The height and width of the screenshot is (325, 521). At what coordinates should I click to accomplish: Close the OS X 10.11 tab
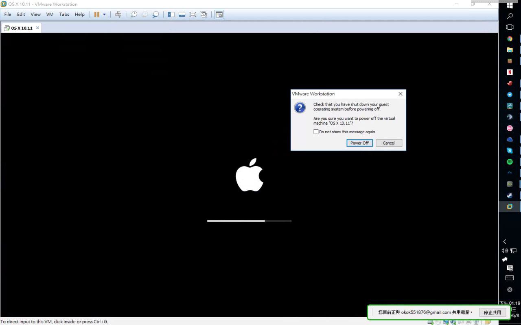(x=37, y=28)
